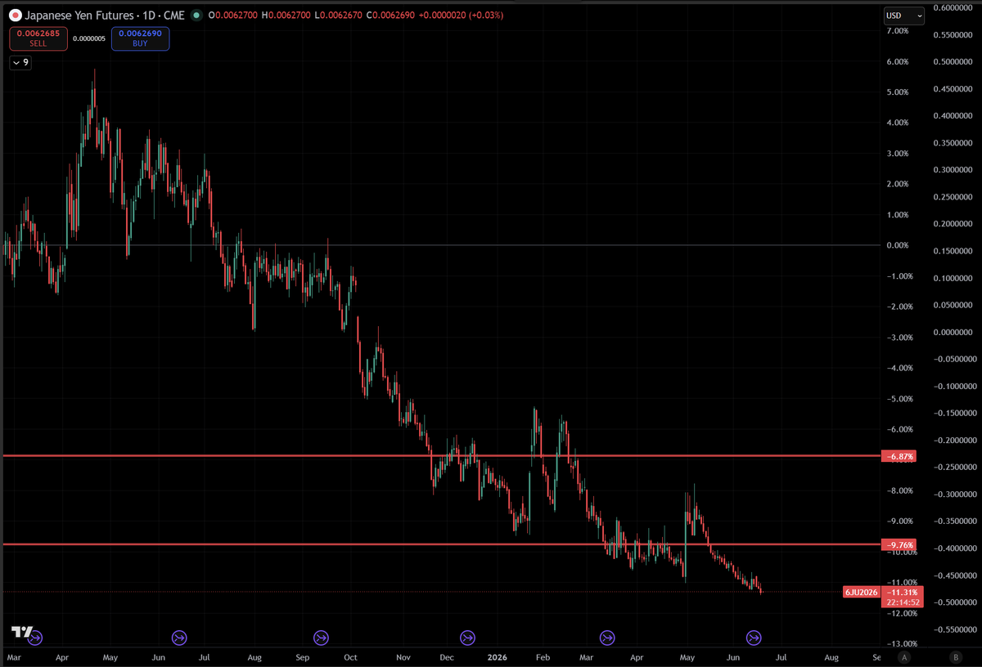Screen dimensions: 982x667
Task: Click the Nov label on time axis
Action: 403,656
